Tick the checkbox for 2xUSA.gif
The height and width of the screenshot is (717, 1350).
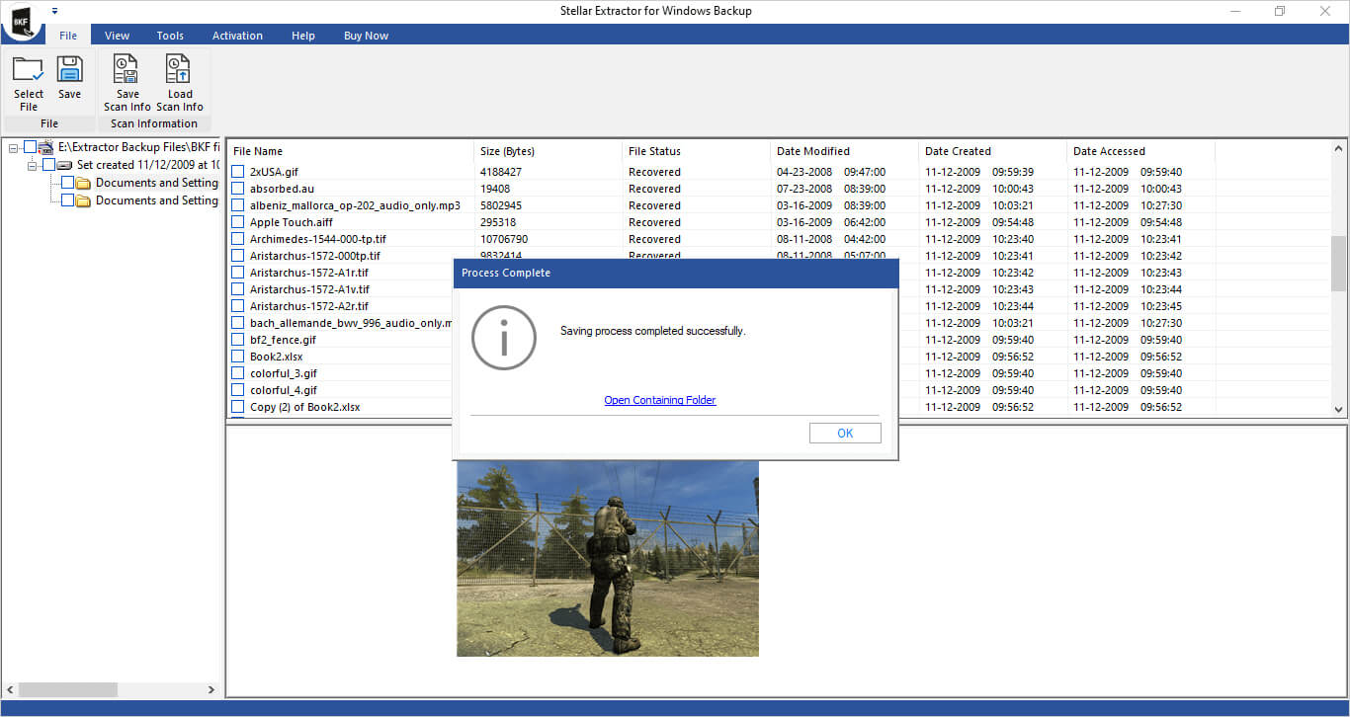(x=238, y=172)
